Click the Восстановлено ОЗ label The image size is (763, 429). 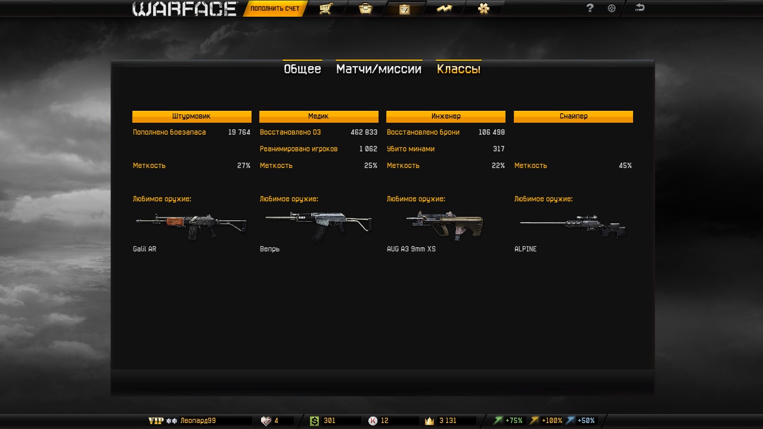click(290, 132)
